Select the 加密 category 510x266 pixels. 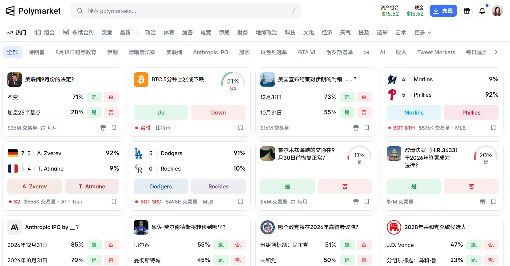(x=187, y=33)
